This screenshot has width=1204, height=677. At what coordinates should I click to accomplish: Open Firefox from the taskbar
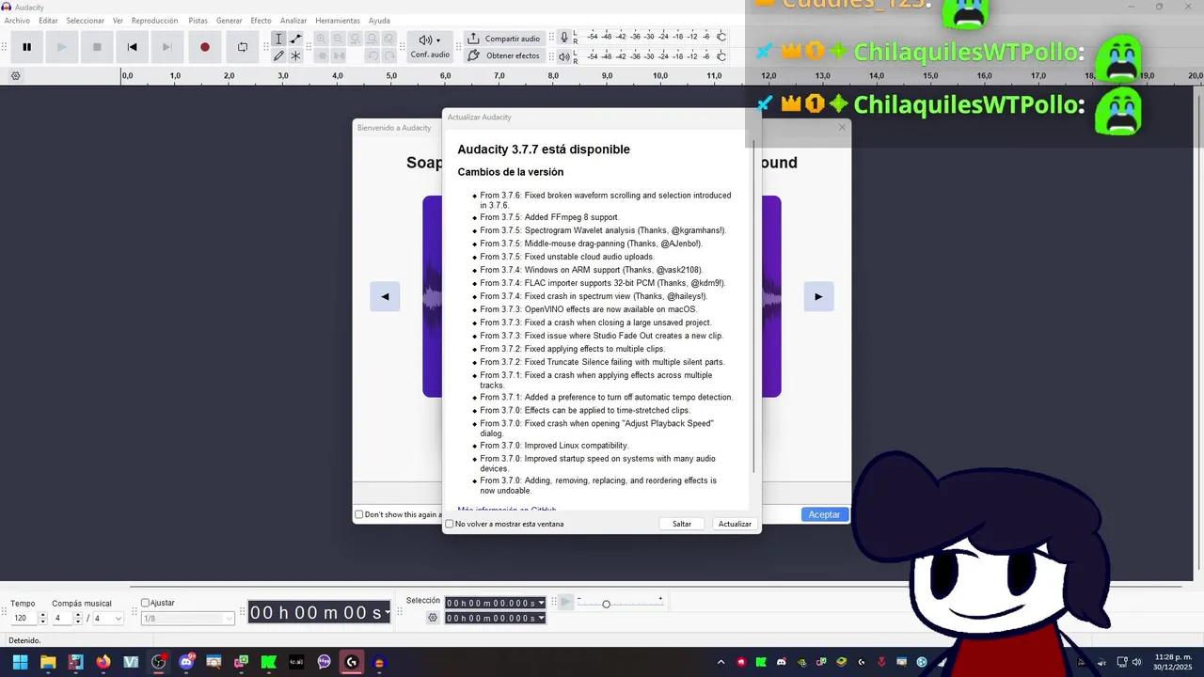[x=103, y=662]
